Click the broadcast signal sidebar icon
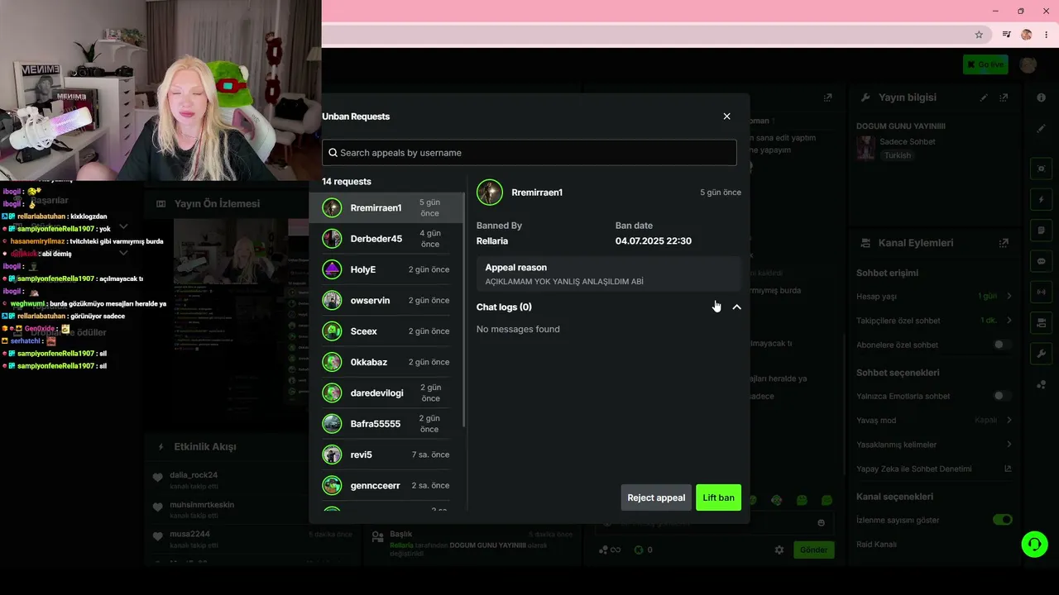1059x595 pixels. pos(1042,292)
